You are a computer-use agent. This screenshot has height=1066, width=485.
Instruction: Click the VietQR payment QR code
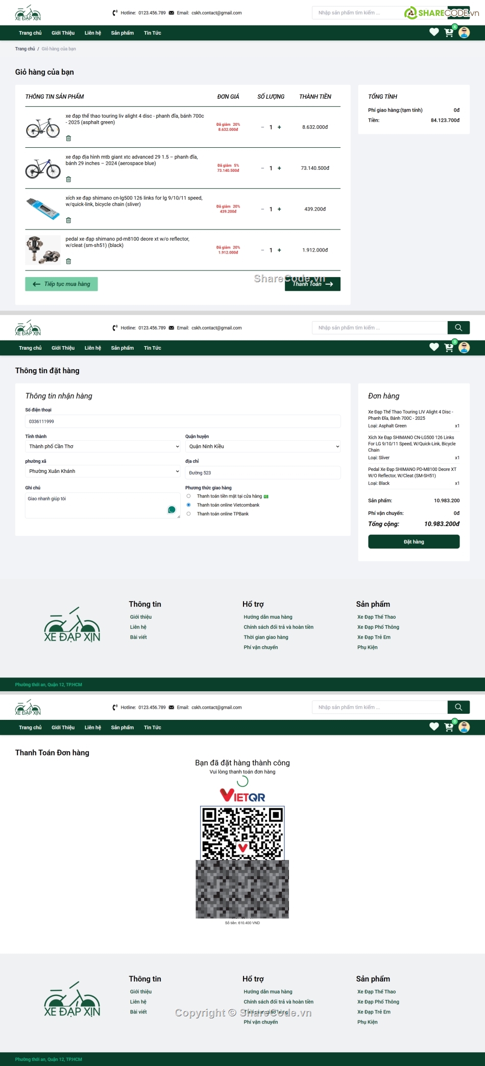(243, 833)
